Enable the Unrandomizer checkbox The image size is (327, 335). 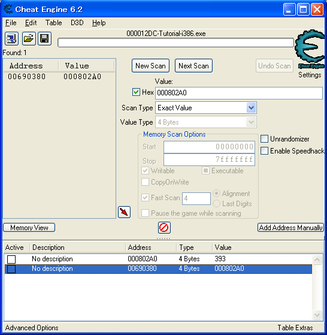point(264,138)
